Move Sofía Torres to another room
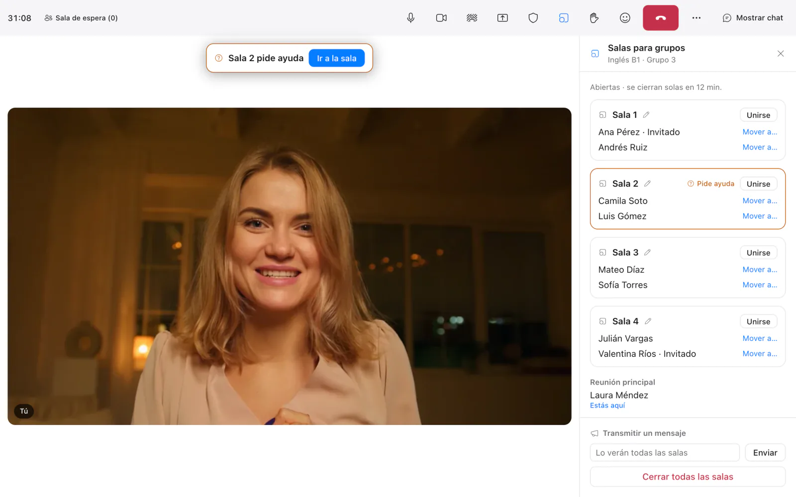 760,285
